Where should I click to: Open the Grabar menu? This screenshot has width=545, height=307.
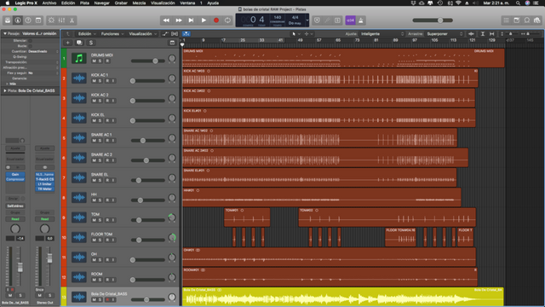click(x=121, y=3)
